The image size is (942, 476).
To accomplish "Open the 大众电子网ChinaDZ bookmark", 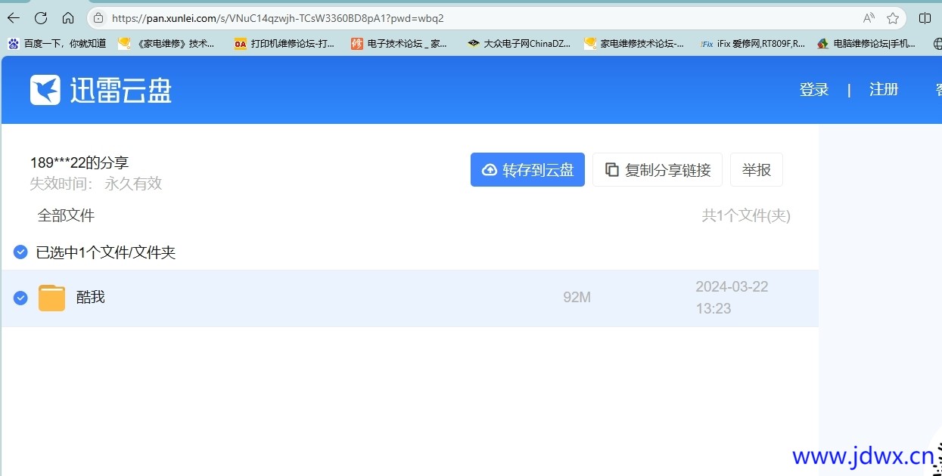I will (x=519, y=44).
